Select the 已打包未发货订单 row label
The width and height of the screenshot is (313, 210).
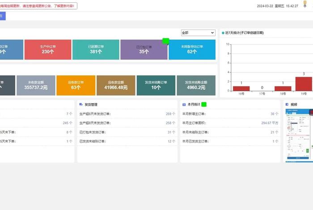pyautogui.click(x=93, y=132)
